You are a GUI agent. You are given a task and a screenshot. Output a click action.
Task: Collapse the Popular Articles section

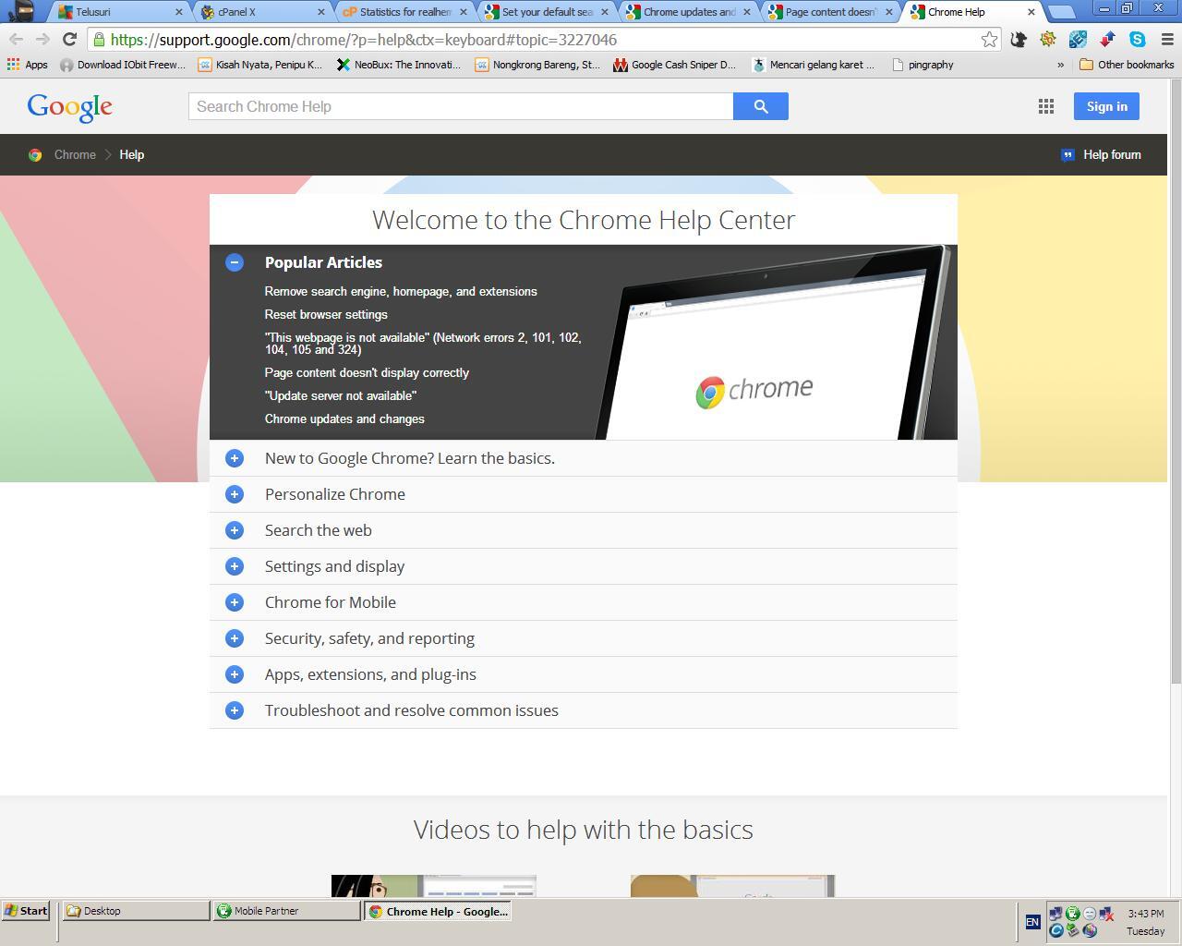coord(235,262)
